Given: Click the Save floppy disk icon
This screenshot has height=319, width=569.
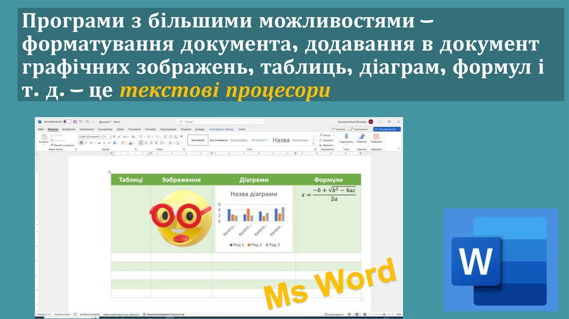Looking at the screenshot, I should coord(75,122).
